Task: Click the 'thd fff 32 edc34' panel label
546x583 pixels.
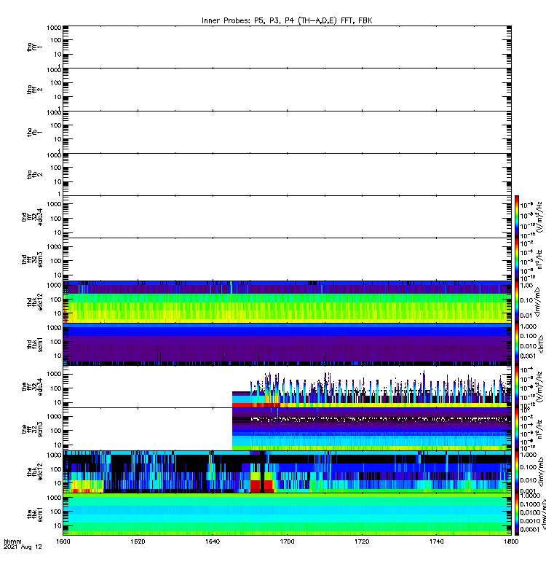Action: click(x=32, y=216)
